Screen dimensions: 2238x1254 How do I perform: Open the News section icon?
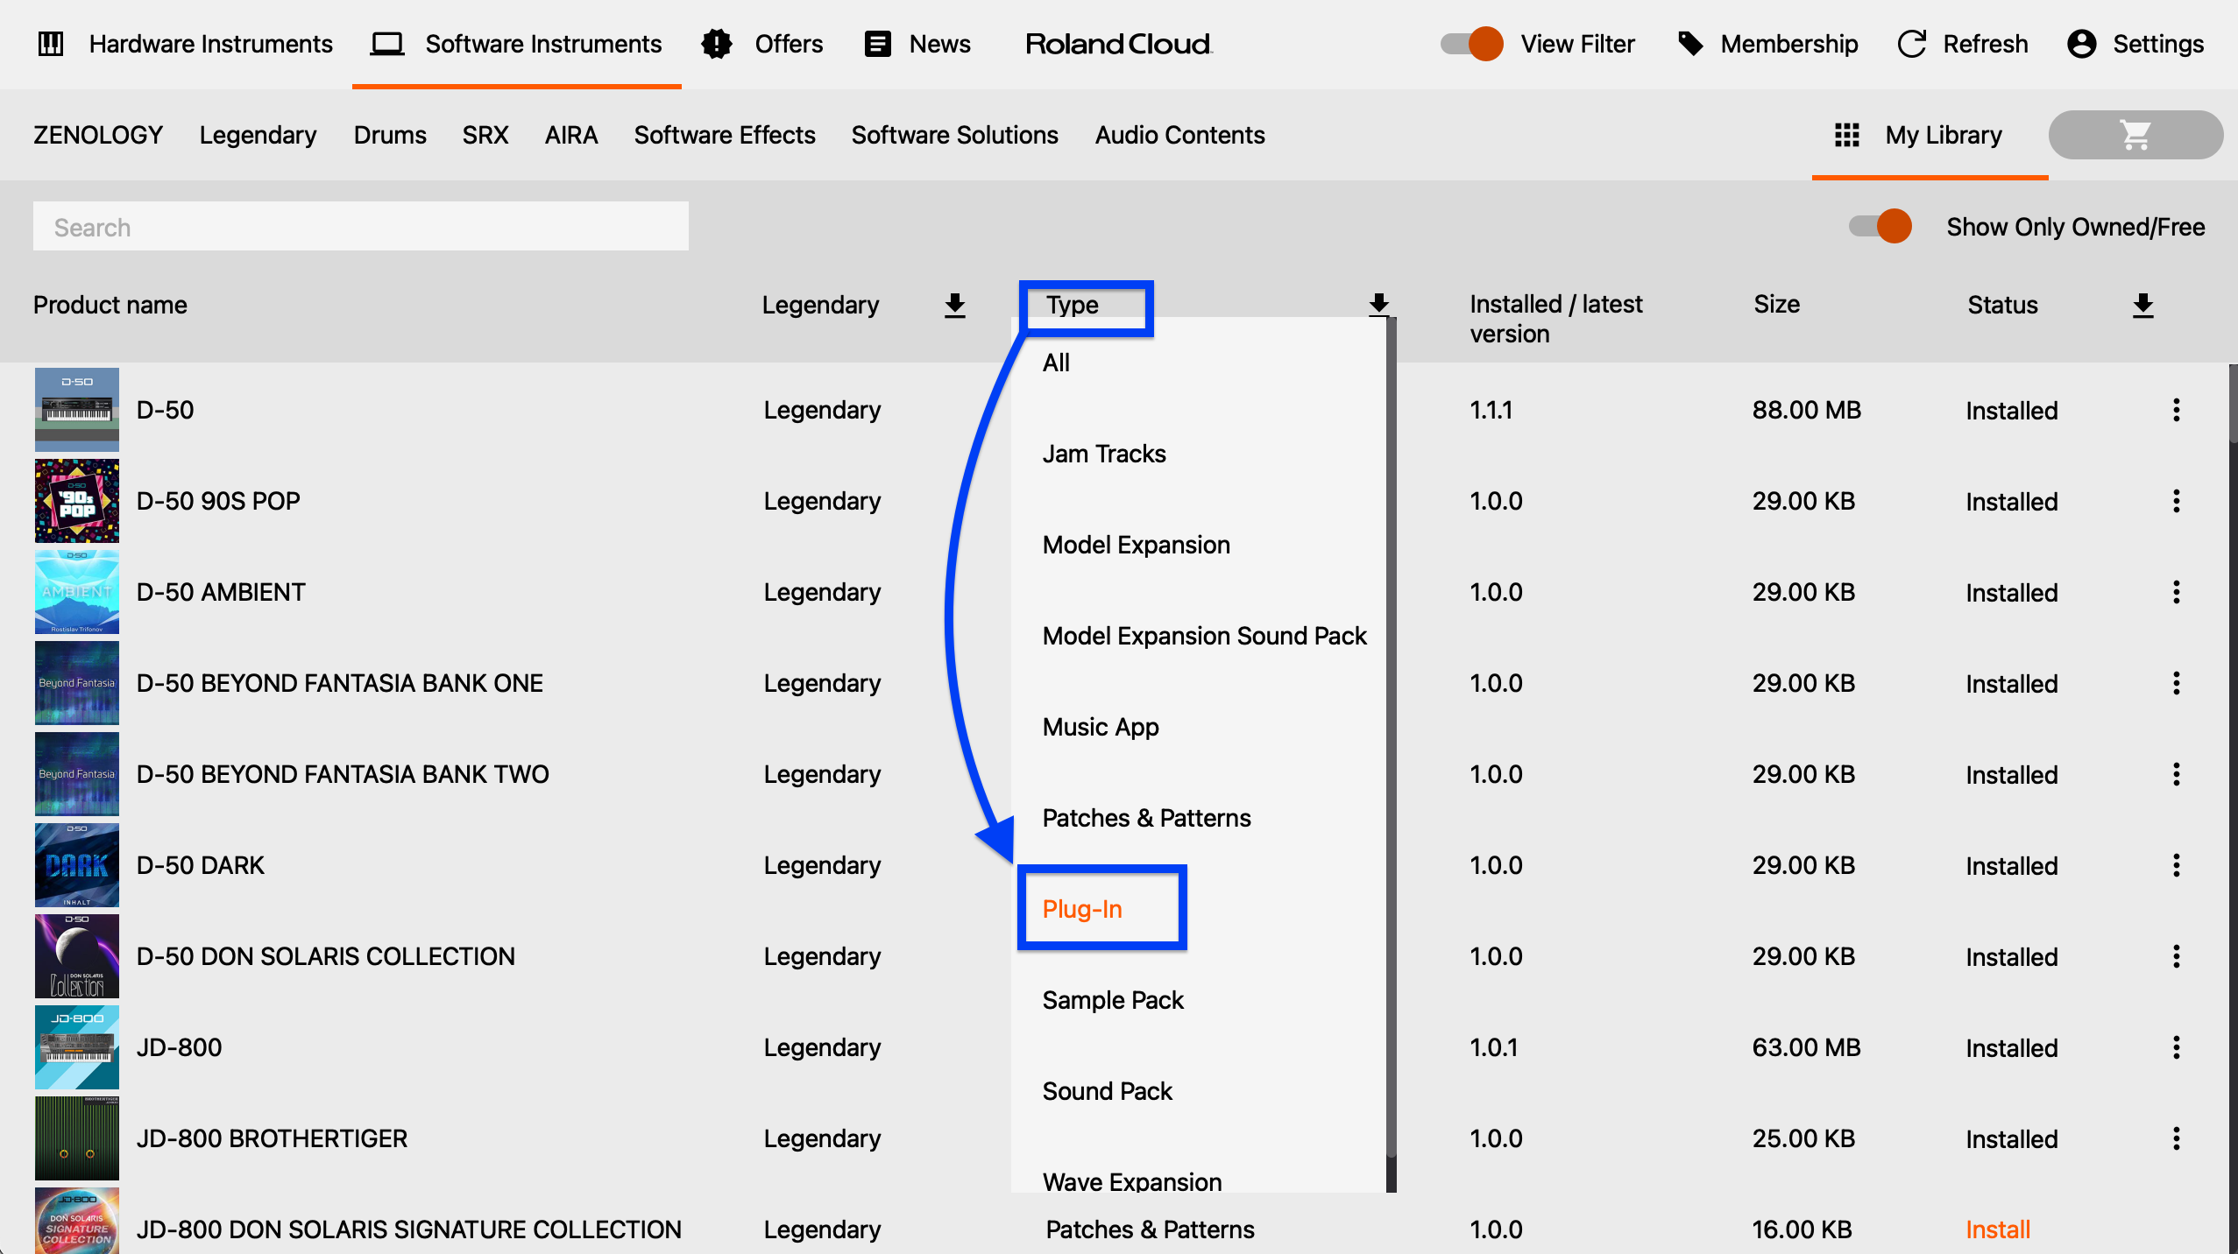pyautogui.click(x=875, y=44)
